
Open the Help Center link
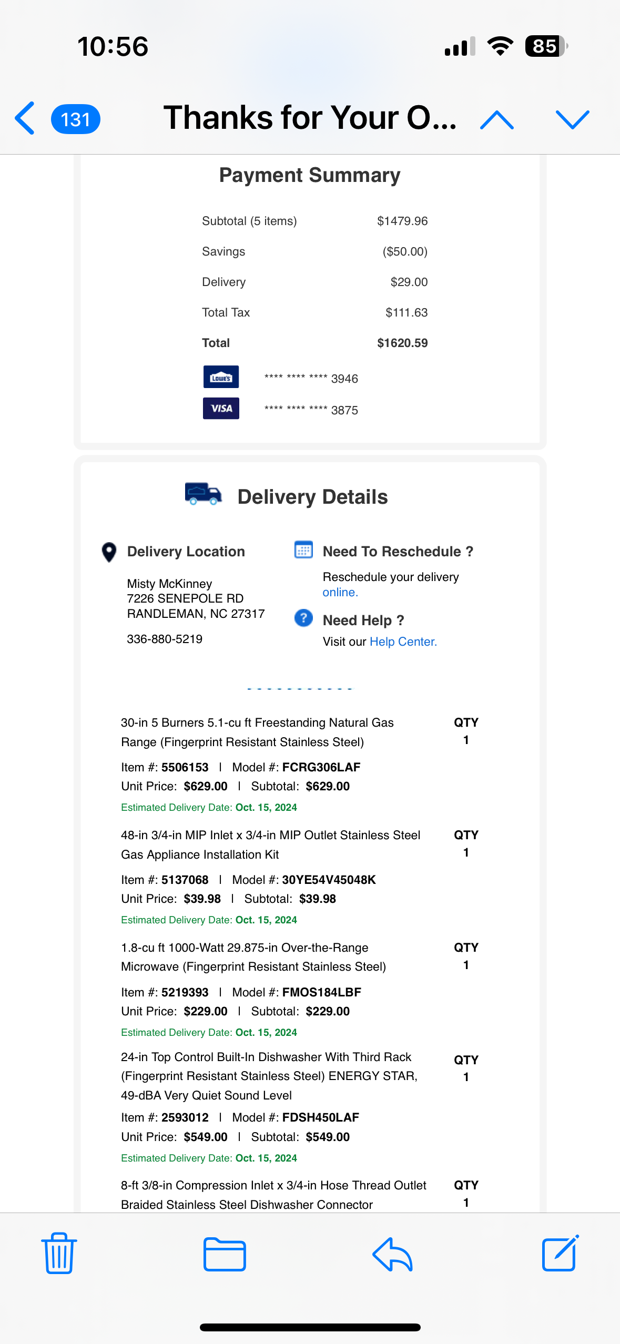403,642
